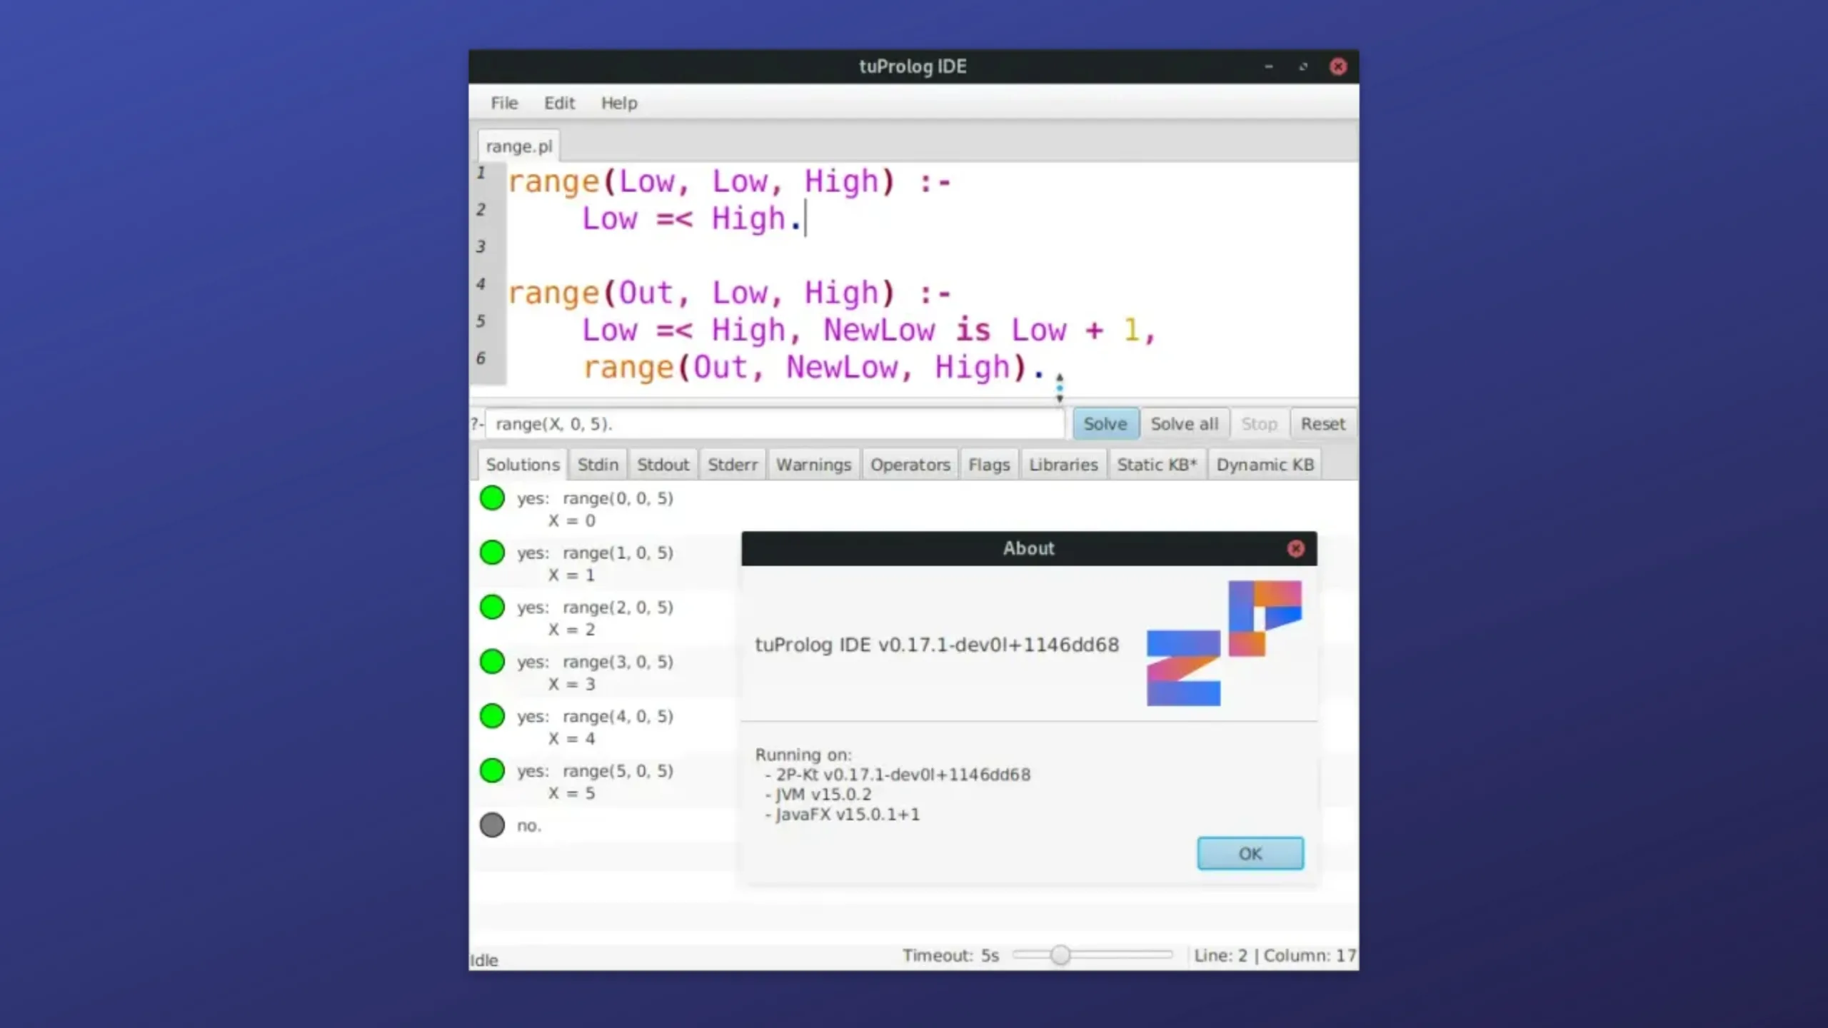Click the 'Line: 2 | Column: 17' status
1828x1028 pixels.
tap(1275, 955)
